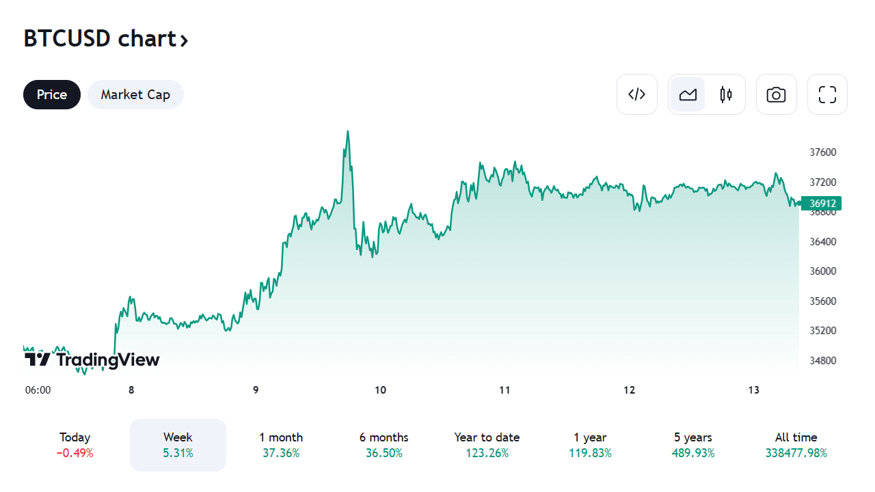Image resolution: width=875 pixels, height=492 pixels.
Task: Open the embed code icon button
Action: pos(636,94)
